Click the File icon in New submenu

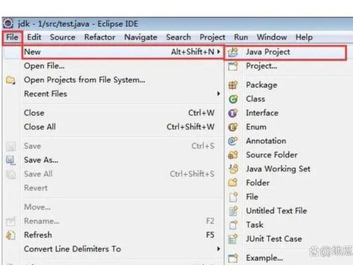233,197
